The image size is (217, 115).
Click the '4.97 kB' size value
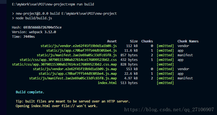(x=131, y=78)
